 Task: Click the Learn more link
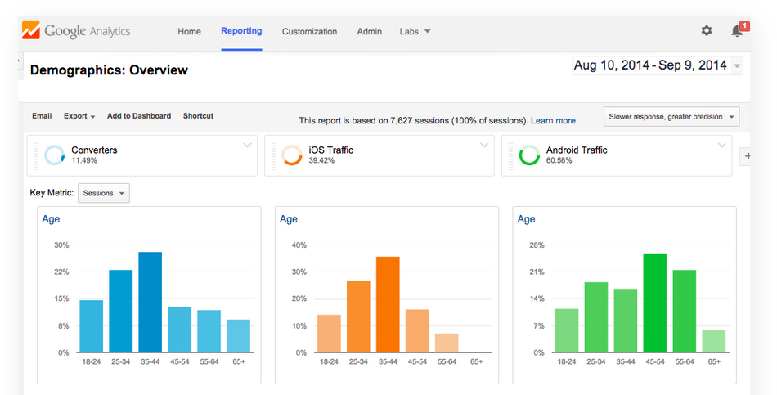point(553,121)
